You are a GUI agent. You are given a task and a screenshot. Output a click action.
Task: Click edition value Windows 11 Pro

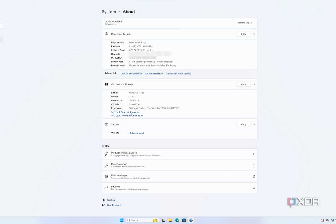pyautogui.click(x=136, y=93)
